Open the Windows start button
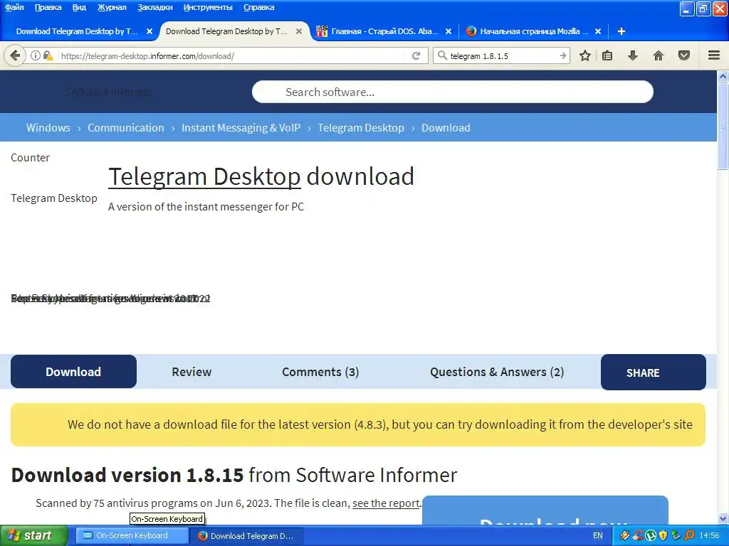 (33, 536)
